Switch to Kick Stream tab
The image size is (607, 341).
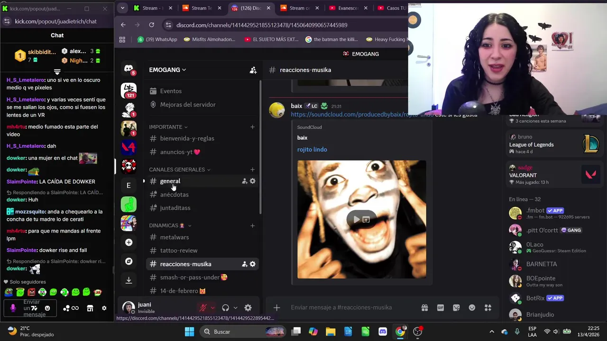pyautogui.click(x=153, y=8)
